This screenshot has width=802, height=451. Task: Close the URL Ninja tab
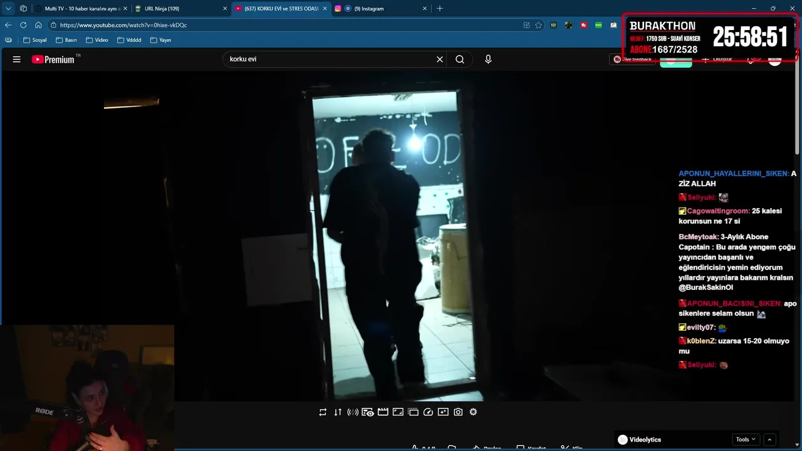click(x=225, y=9)
